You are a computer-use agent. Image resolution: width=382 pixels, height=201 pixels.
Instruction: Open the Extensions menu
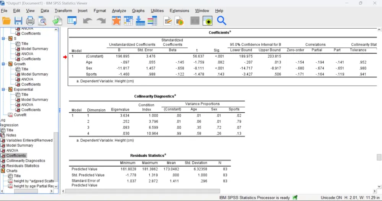[x=179, y=11]
